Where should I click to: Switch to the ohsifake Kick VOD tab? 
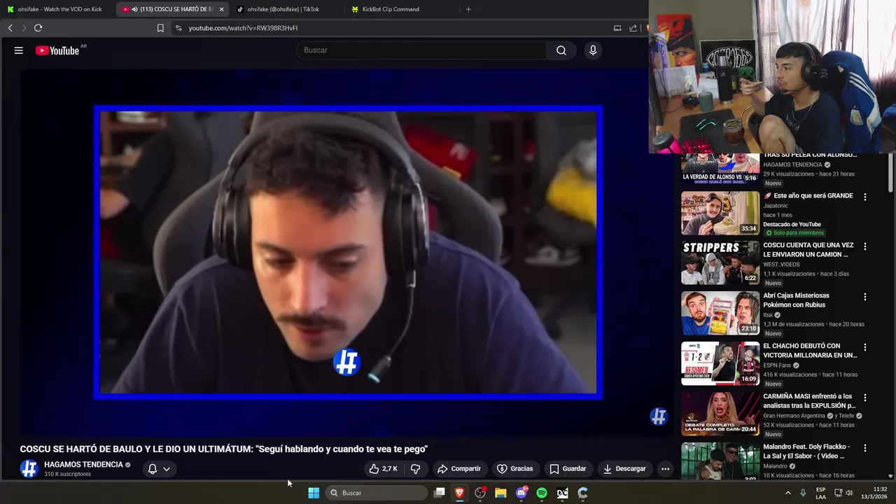coord(56,9)
